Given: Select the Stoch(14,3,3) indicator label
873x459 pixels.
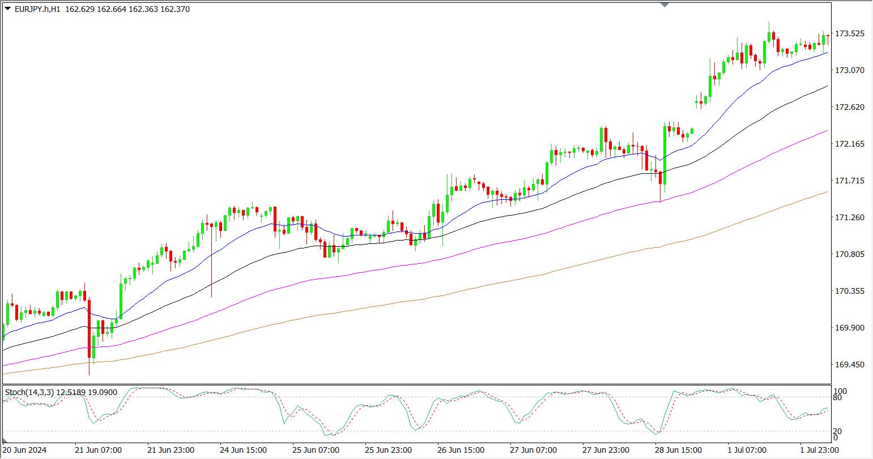Looking at the screenshot, I should [x=29, y=392].
